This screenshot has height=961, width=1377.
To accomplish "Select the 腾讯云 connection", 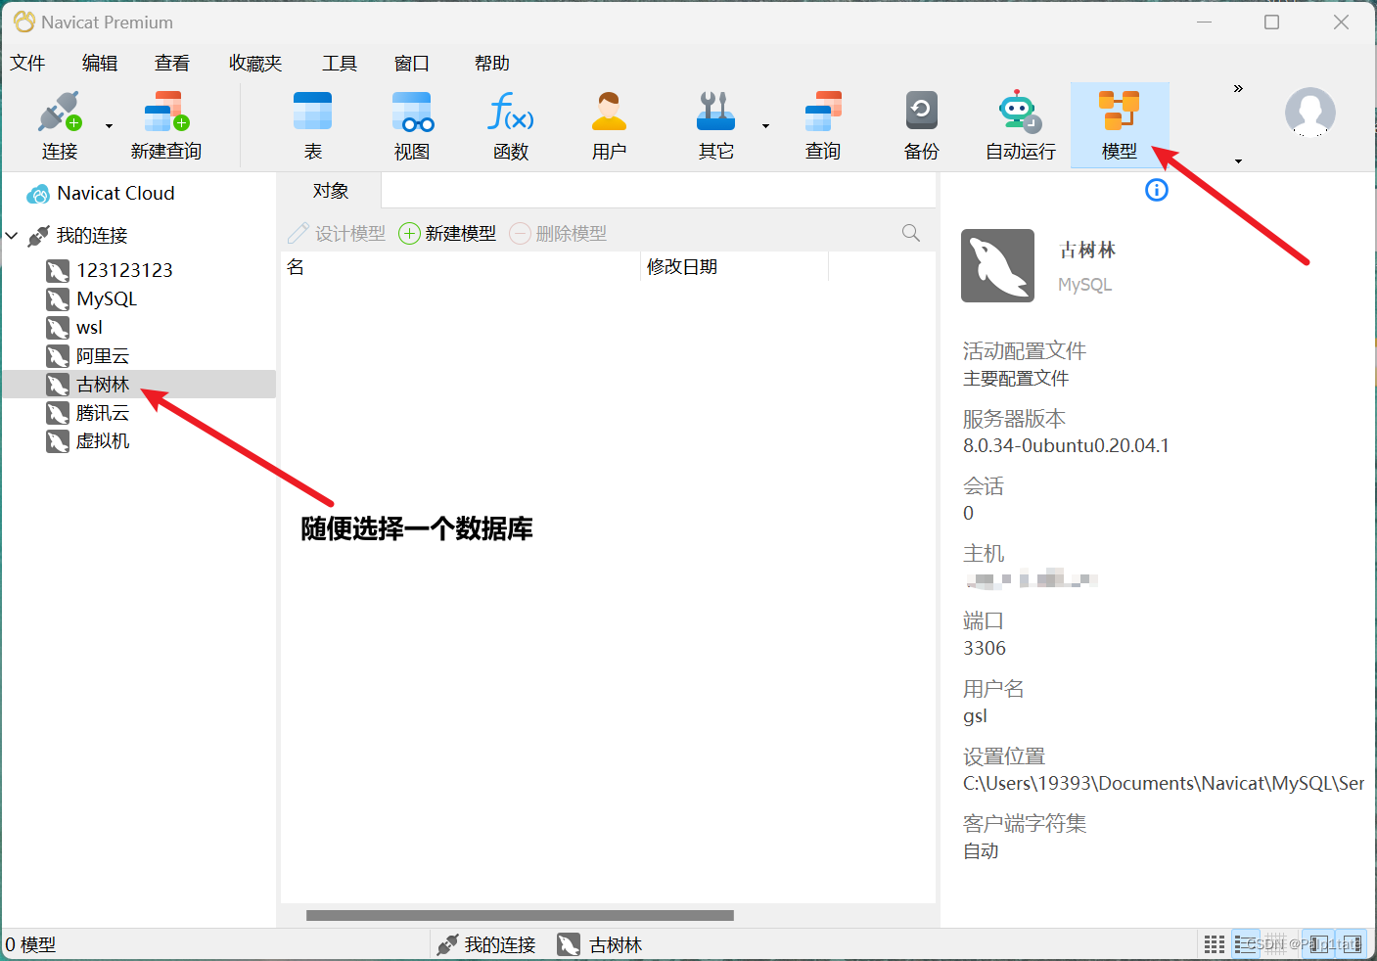I will [x=103, y=413].
